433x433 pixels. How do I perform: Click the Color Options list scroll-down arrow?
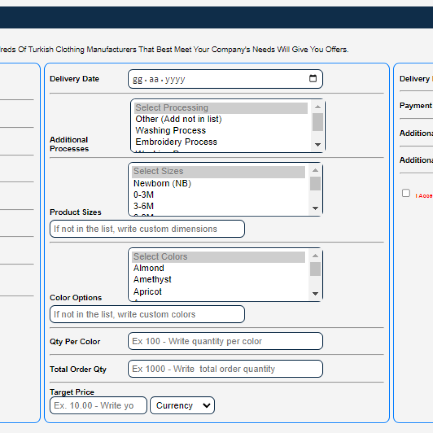coord(315,293)
